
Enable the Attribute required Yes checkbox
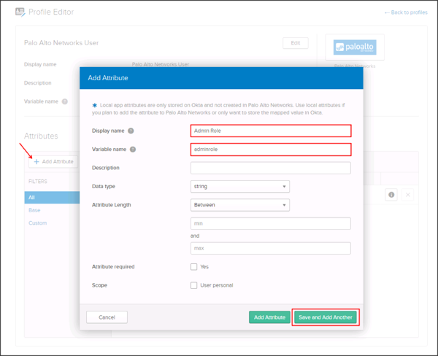[194, 267]
